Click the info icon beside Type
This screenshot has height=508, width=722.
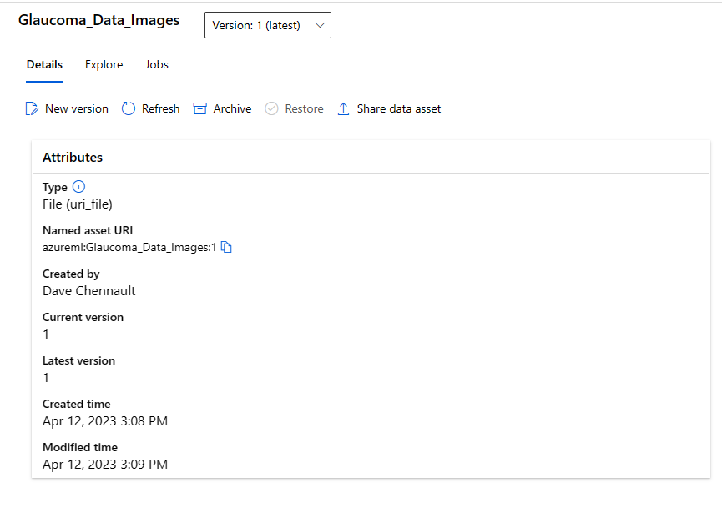pyautogui.click(x=78, y=186)
